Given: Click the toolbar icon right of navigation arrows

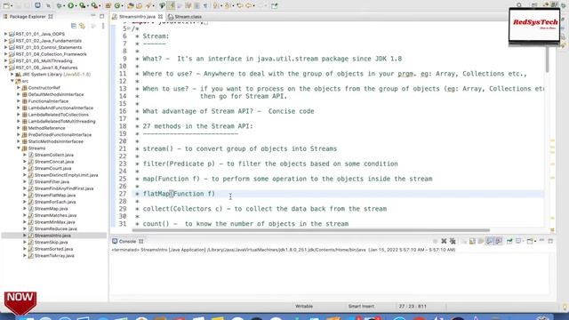Looking at the screenshot, I should [x=275, y=5].
